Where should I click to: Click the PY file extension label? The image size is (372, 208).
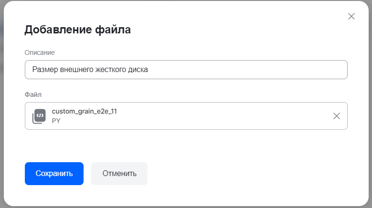(x=56, y=121)
